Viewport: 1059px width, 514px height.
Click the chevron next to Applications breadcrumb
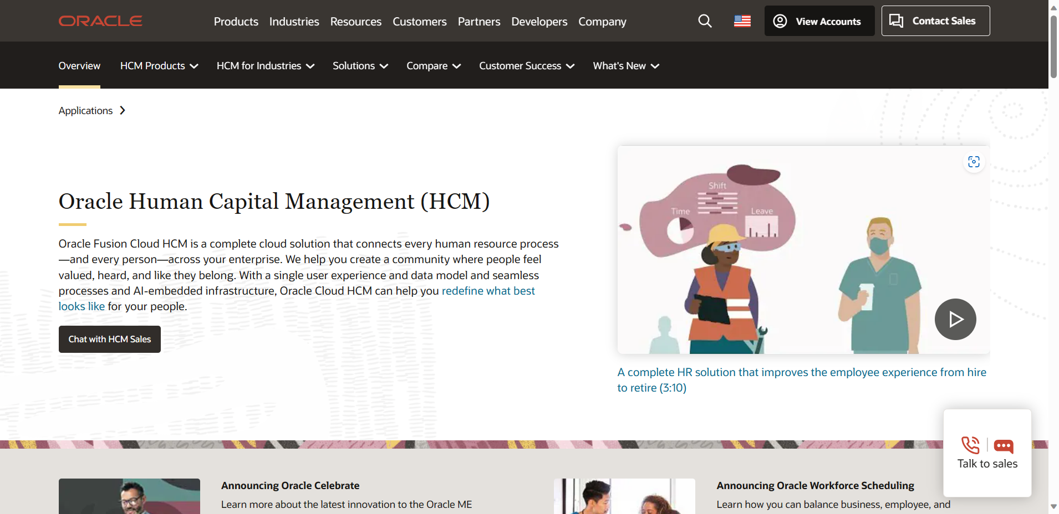tap(123, 110)
